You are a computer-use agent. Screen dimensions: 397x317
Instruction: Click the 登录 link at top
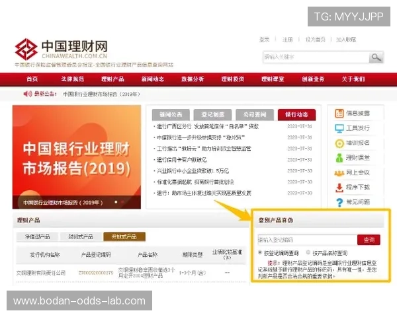[264, 40]
